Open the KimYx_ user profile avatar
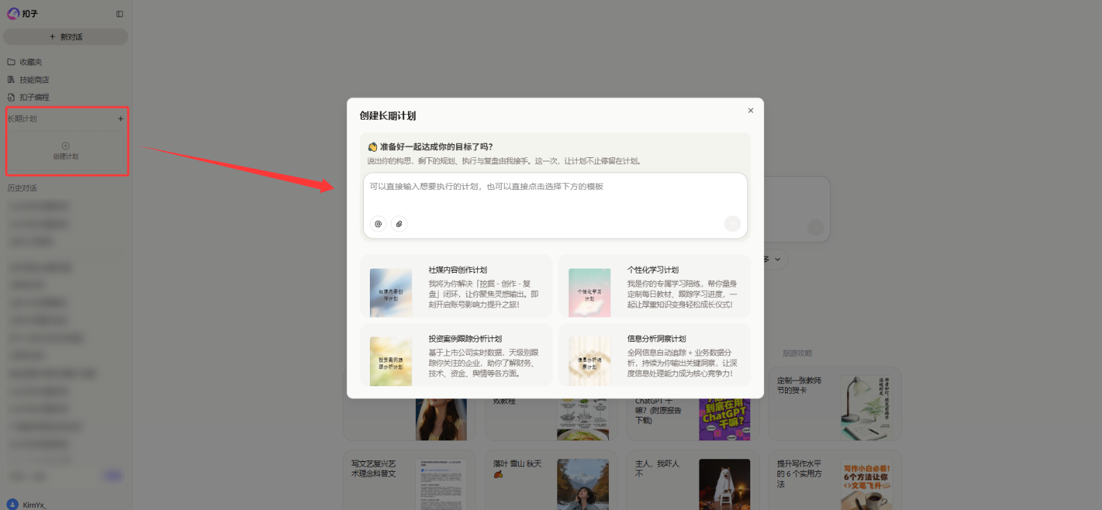1102x510 pixels. pyautogui.click(x=13, y=504)
